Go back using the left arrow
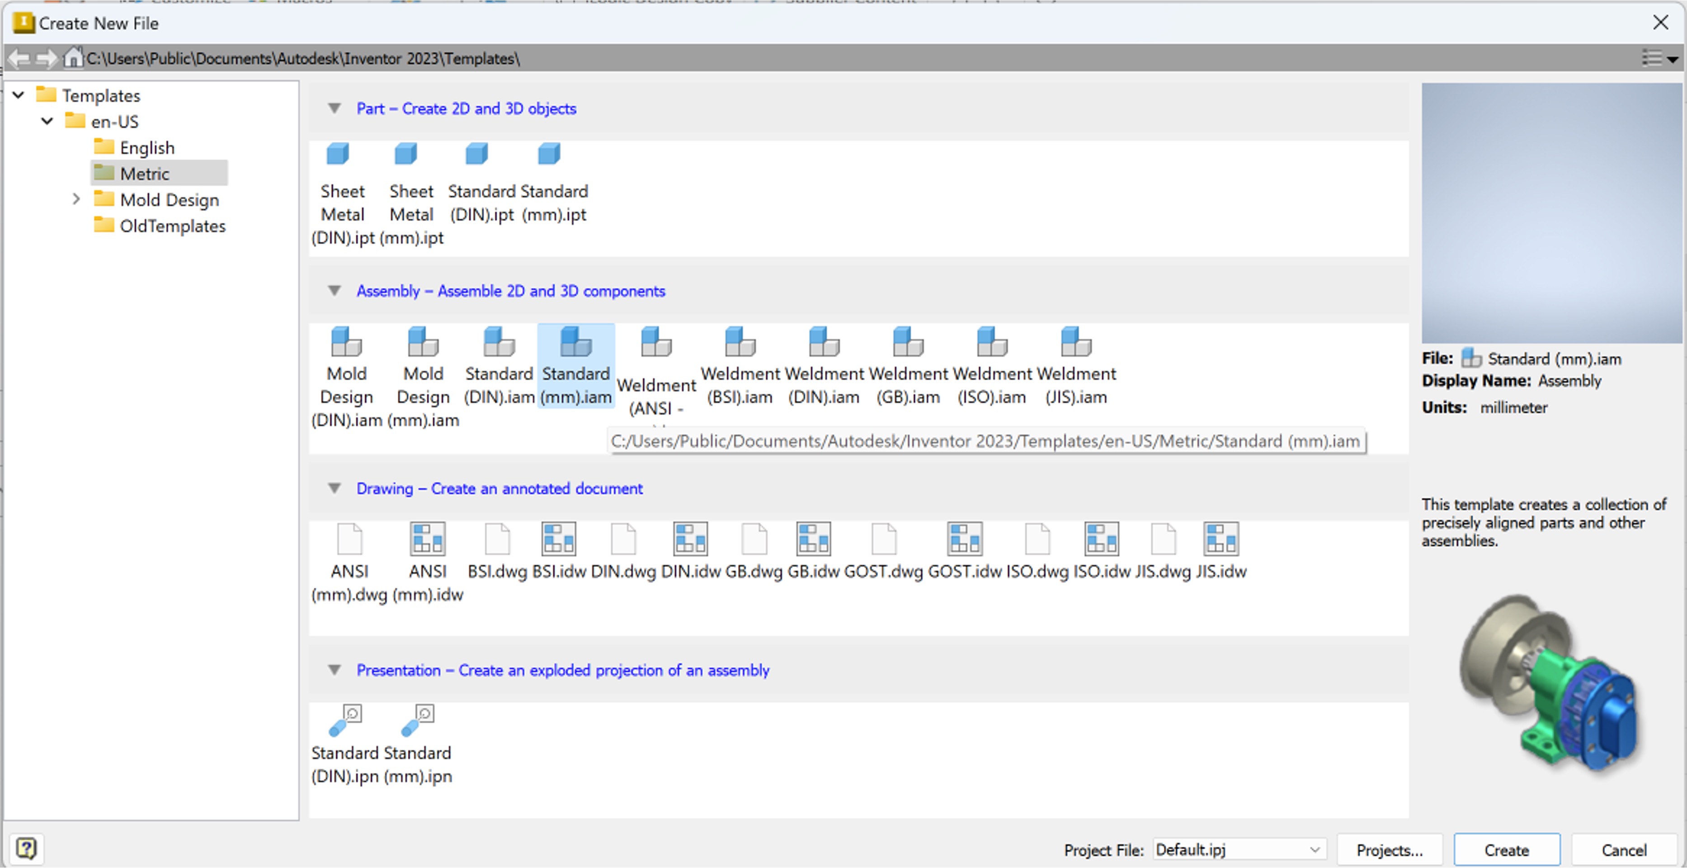The width and height of the screenshot is (1687, 868). click(19, 58)
